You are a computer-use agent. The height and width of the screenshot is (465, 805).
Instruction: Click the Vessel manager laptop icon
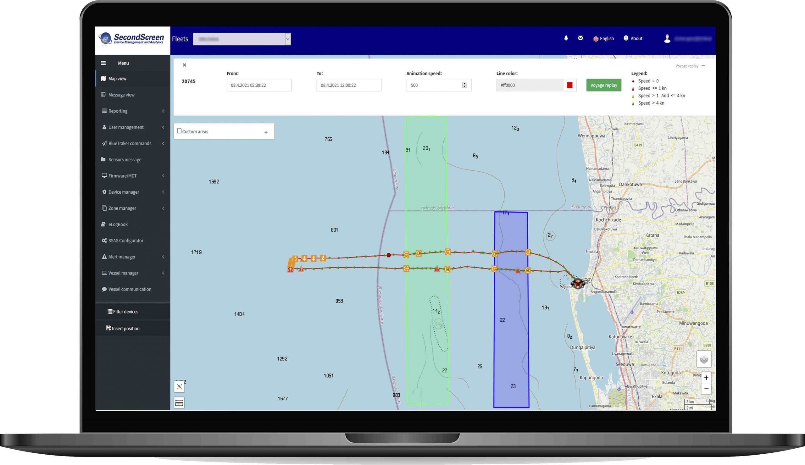click(104, 273)
